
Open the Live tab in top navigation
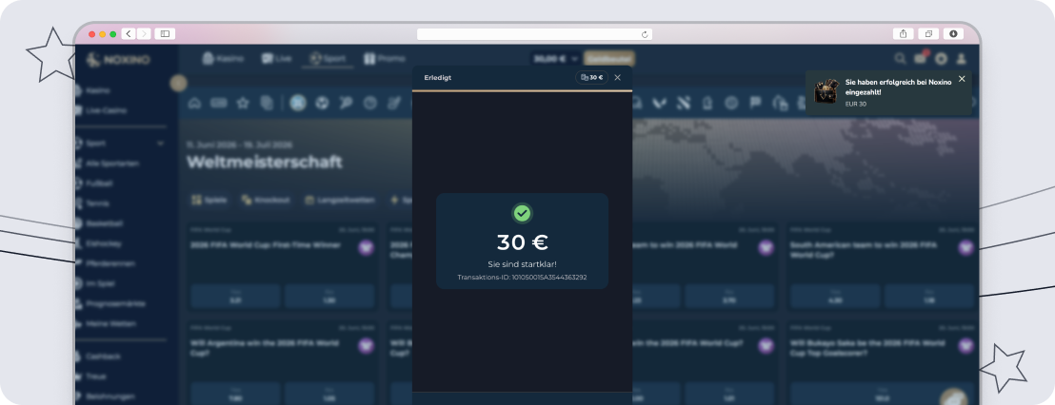[x=276, y=58]
